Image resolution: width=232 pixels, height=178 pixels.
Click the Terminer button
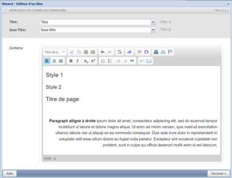pos(219,173)
